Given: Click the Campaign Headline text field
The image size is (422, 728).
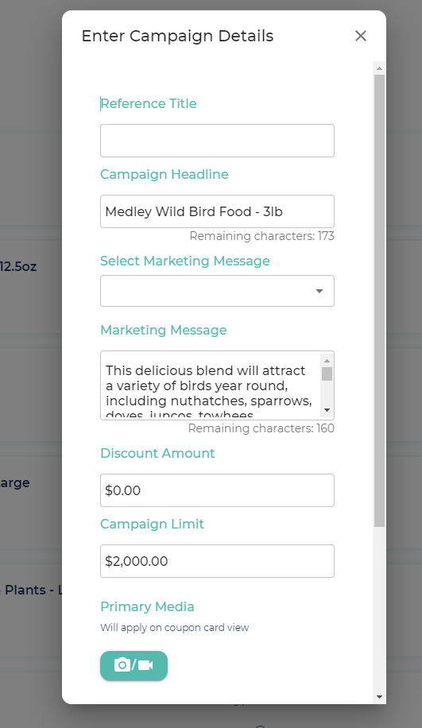Looking at the screenshot, I should tap(217, 211).
